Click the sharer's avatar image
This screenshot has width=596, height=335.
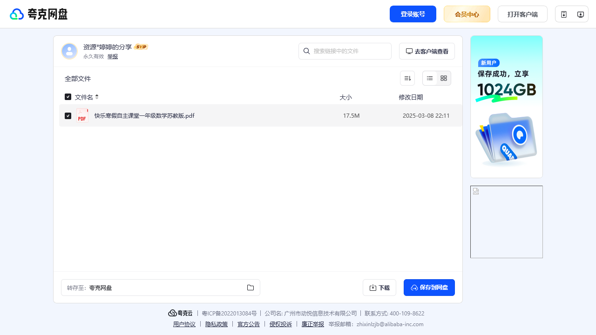point(69,51)
